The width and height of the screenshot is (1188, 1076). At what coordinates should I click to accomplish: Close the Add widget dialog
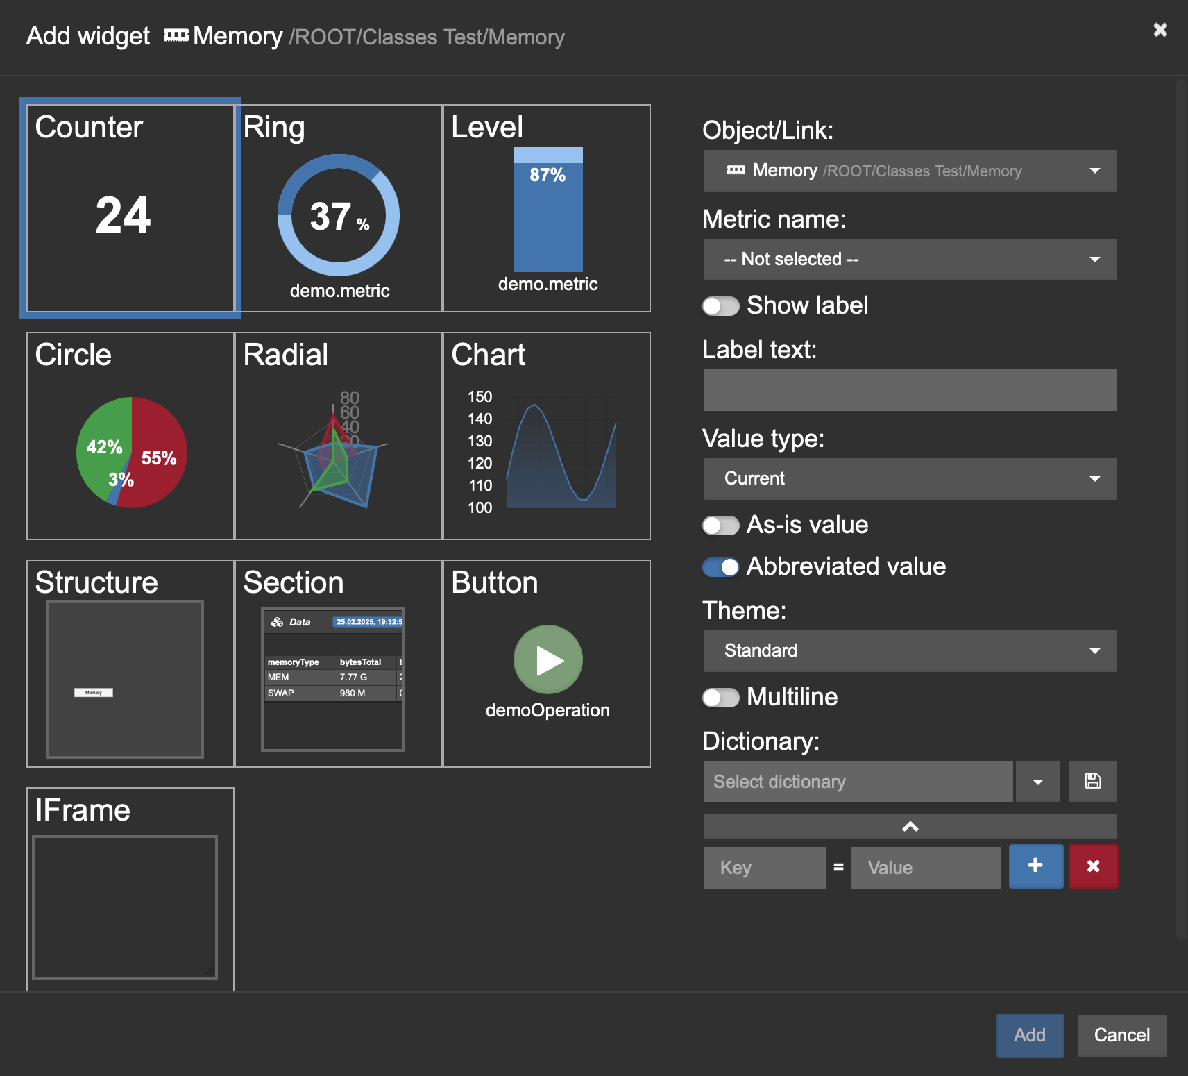pyautogui.click(x=1160, y=30)
